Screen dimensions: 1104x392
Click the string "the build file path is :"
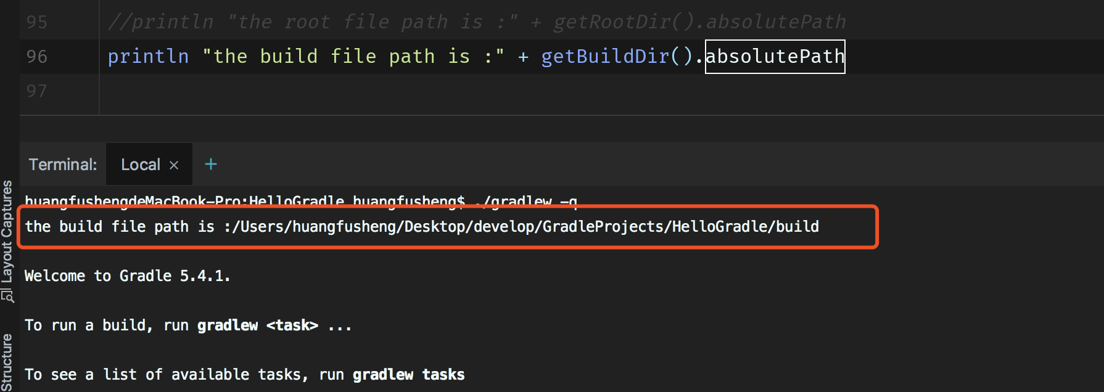tap(353, 57)
